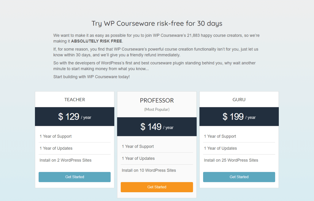Select the PROFESSOR plan heading
The height and width of the screenshot is (201, 314).
pos(157,100)
